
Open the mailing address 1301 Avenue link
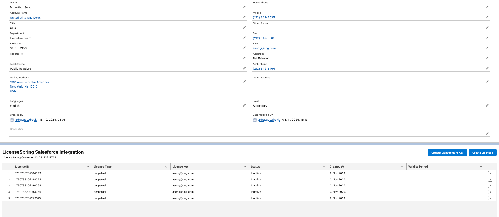coord(30,82)
